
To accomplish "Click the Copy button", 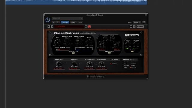I will [x=73, y=22].
